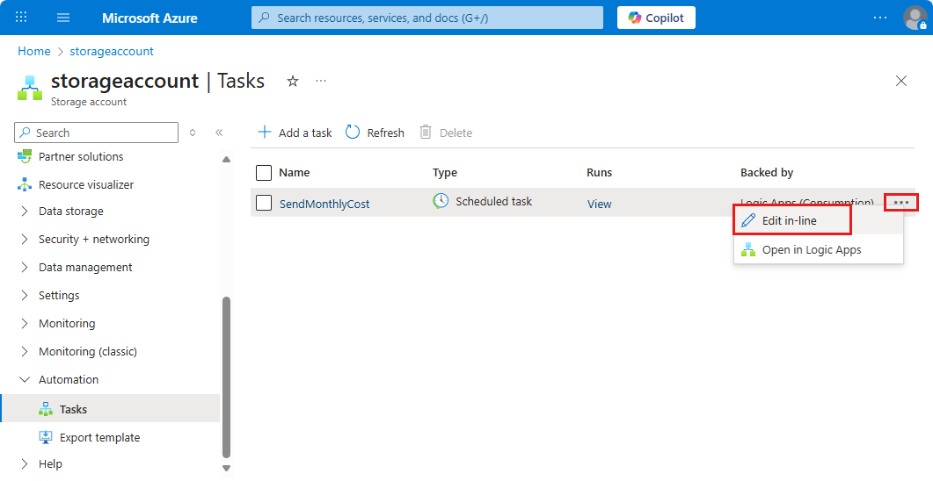Screen dimensions: 933x481
Task: Click the Add a task plus icon
Action: pyautogui.click(x=264, y=132)
